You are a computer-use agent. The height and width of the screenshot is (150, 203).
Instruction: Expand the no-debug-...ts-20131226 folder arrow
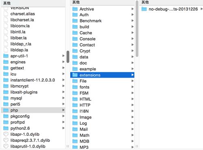click(201, 9)
